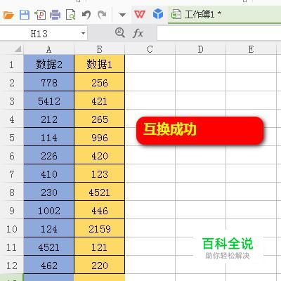Screen dimensions: 281x281
Task: Select cell A11 containing 4521
Action: click(48, 247)
